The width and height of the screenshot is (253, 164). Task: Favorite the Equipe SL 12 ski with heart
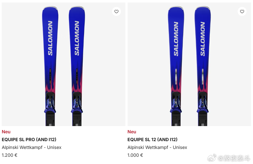(x=242, y=11)
